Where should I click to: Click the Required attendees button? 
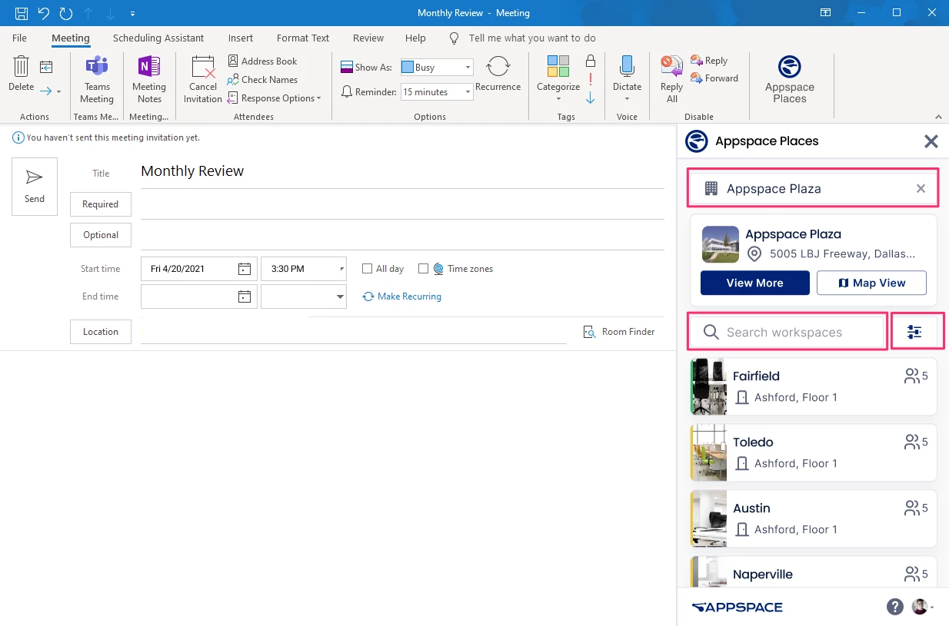[101, 204]
